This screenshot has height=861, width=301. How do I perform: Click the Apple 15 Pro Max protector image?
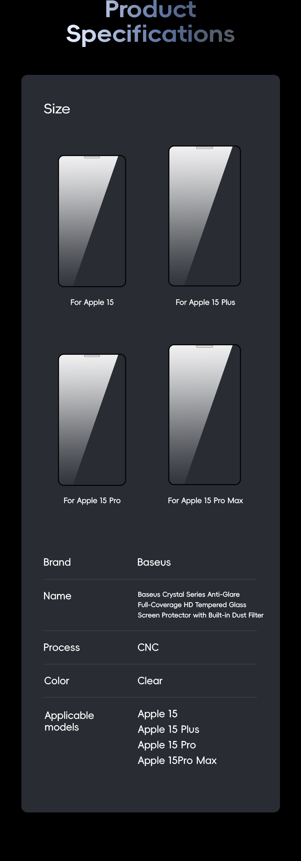(205, 414)
